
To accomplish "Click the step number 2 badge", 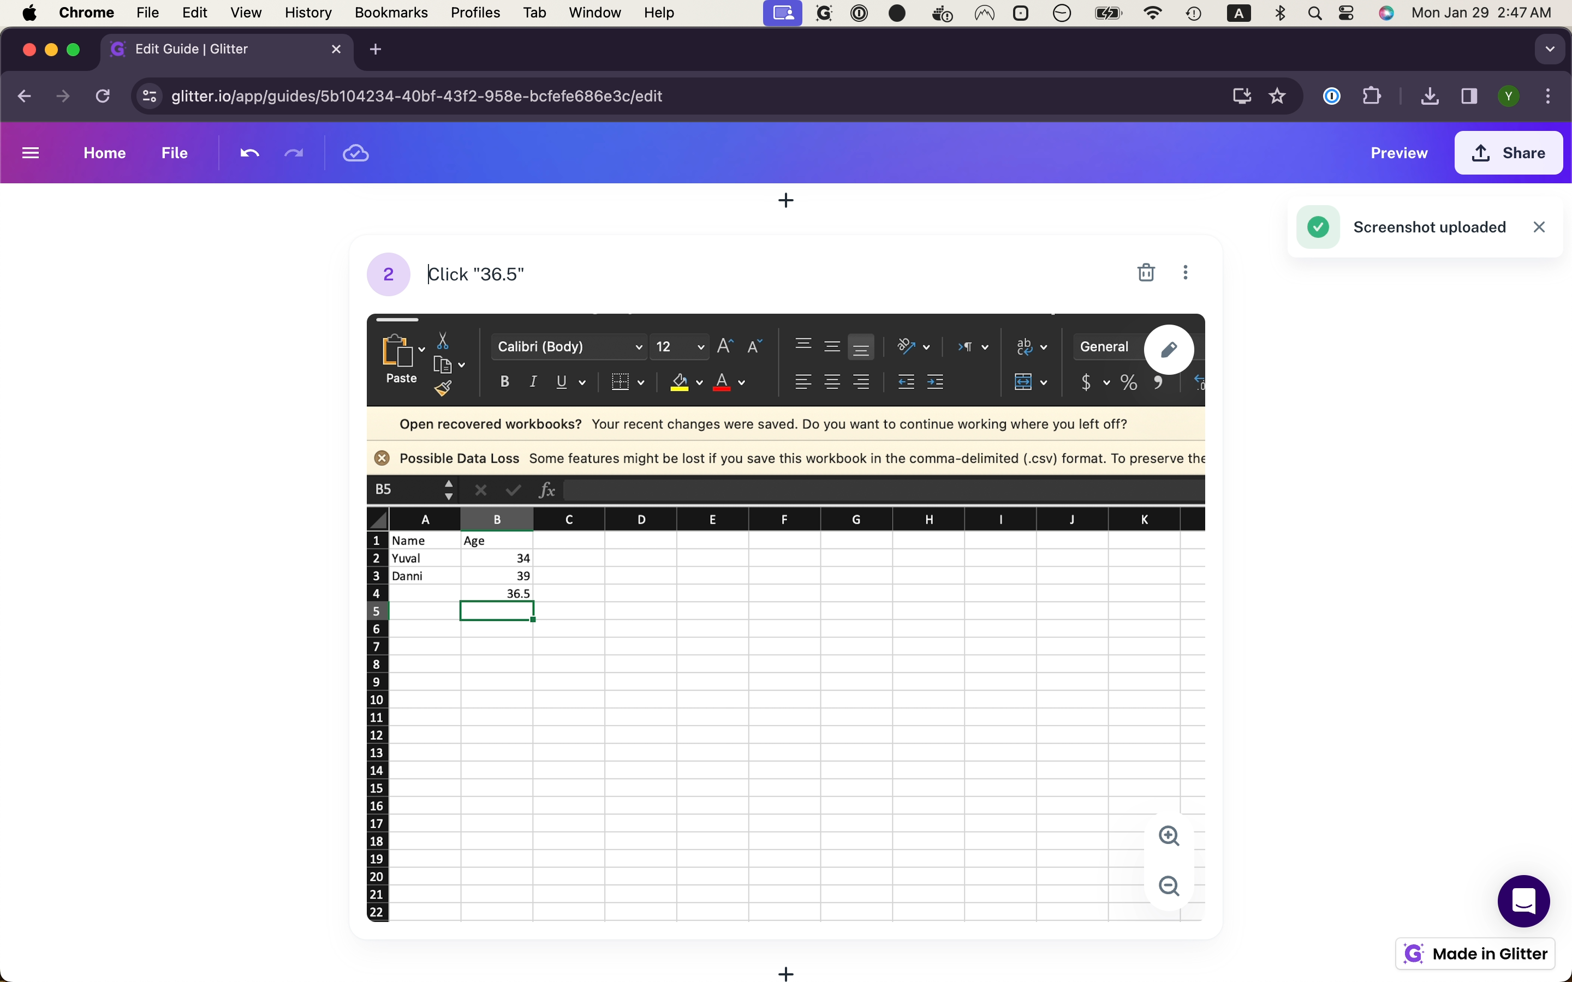I will [x=389, y=274].
